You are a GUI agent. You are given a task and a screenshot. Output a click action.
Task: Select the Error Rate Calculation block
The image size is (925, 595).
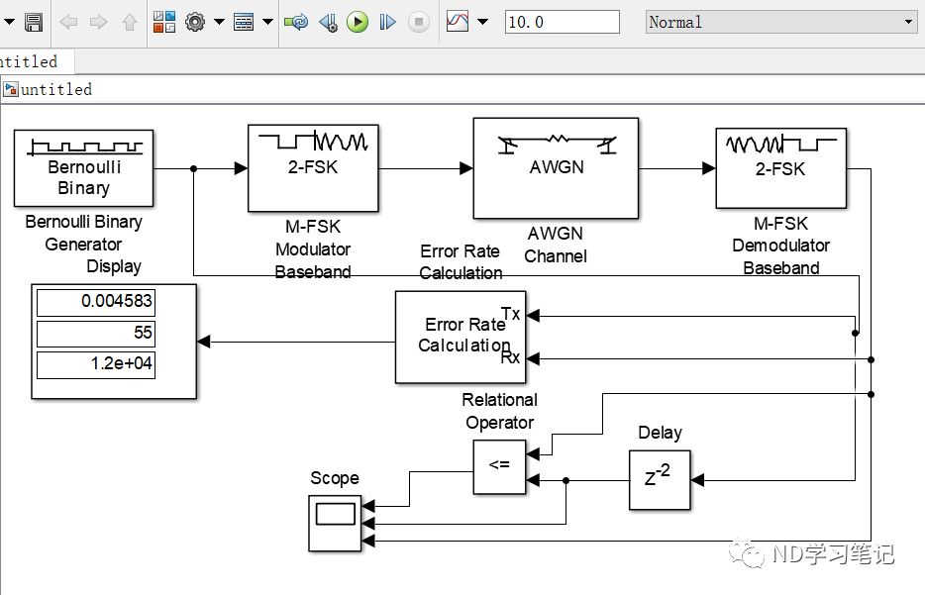coord(461,337)
